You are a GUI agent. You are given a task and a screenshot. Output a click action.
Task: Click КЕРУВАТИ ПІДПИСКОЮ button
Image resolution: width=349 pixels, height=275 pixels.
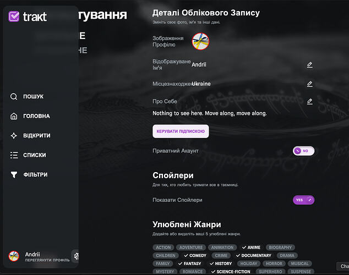[x=181, y=131]
